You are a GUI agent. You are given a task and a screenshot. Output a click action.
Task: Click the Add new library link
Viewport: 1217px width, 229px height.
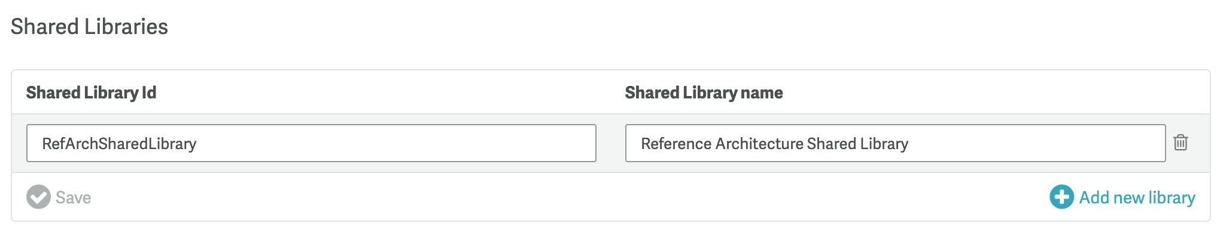1137,197
